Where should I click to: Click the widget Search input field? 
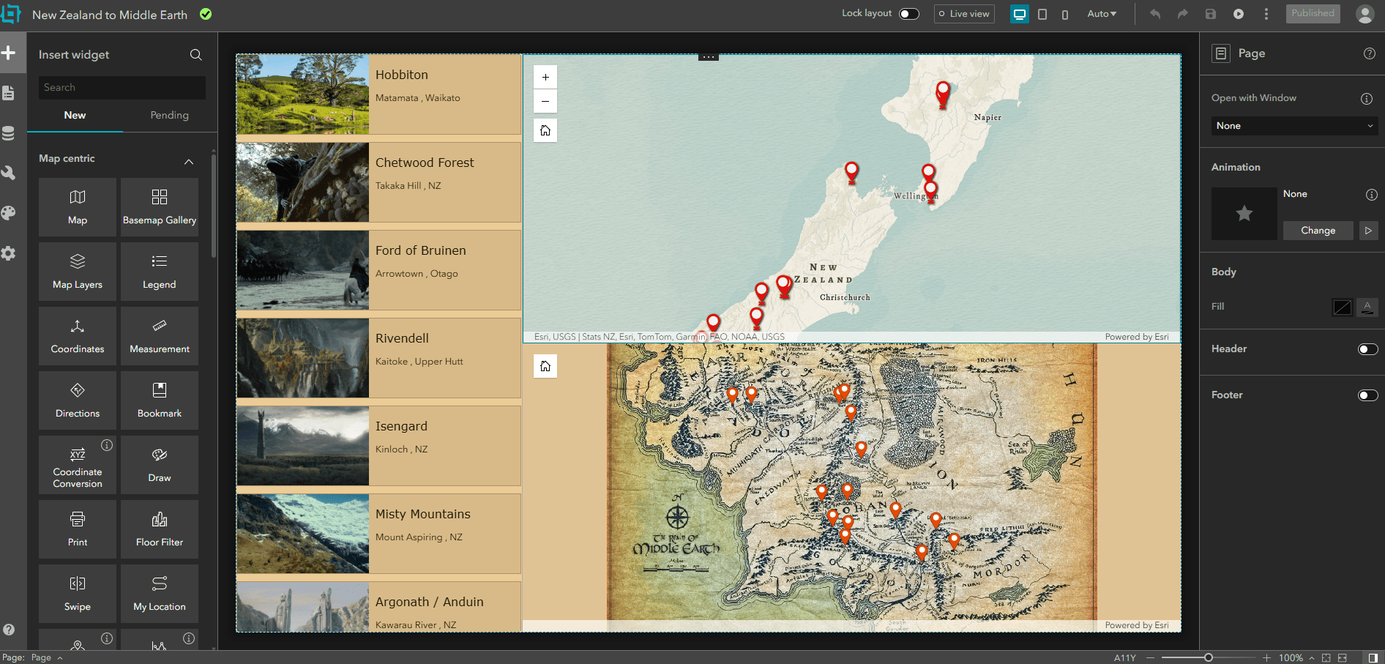pyautogui.click(x=122, y=88)
